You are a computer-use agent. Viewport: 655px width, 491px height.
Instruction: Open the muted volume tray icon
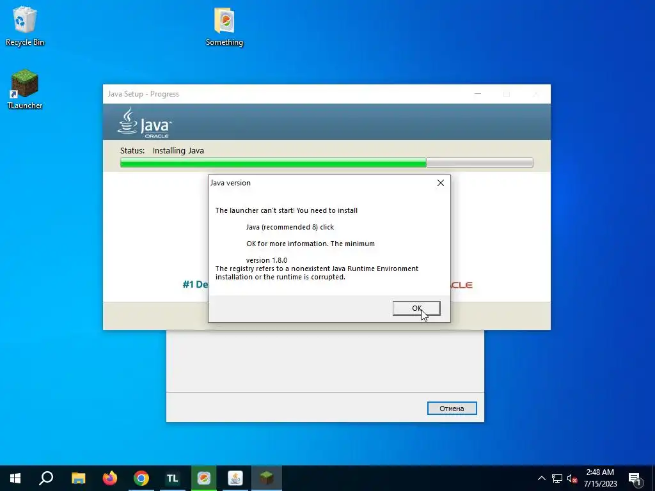click(x=572, y=478)
